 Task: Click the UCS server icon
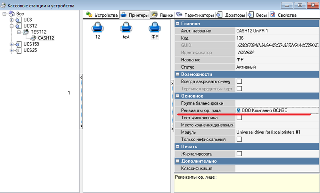(x=18, y=20)
